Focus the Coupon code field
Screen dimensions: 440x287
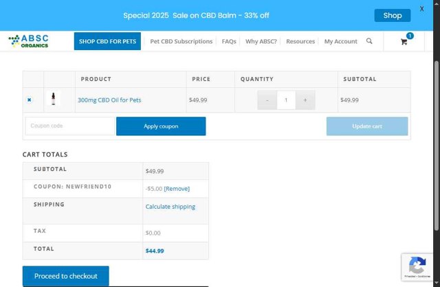tap(70, 126)
